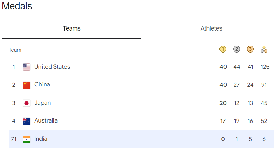Screen dimensions: 274x151
Task: Click the Japan flag icon
Action: [x=26, y=103]
